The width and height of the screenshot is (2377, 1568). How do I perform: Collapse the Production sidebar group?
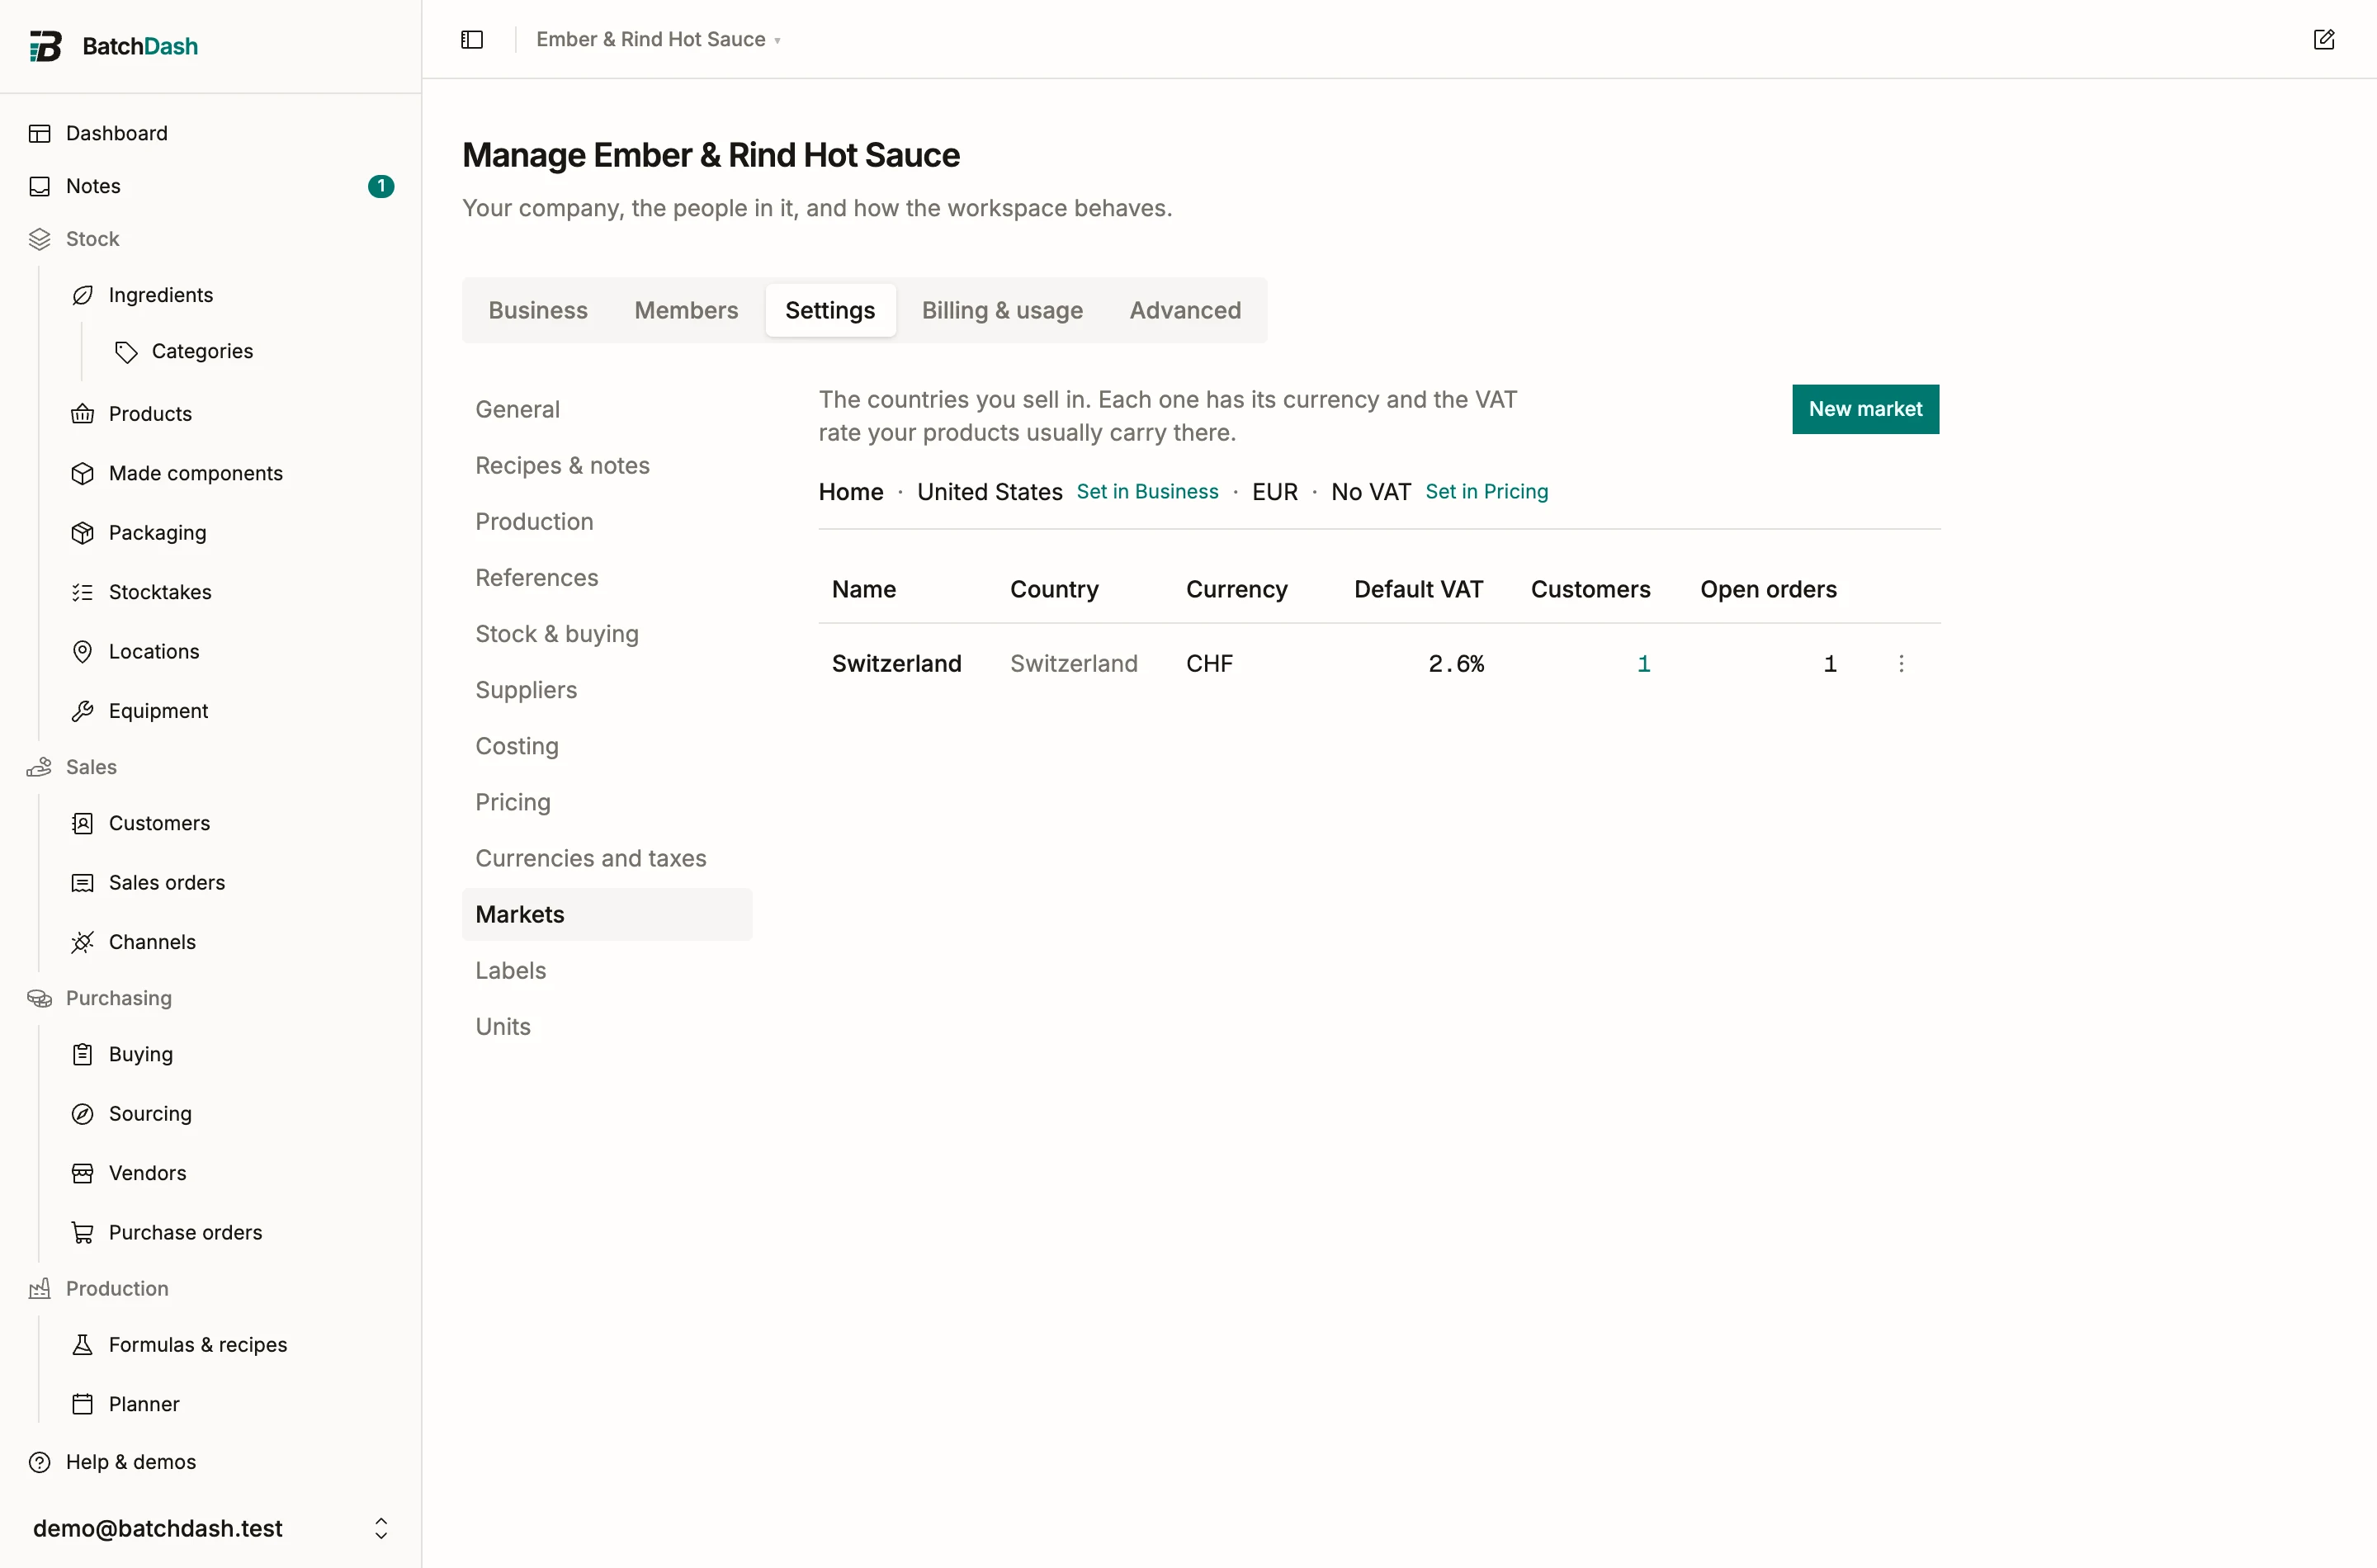click(x=117, y=1289)
